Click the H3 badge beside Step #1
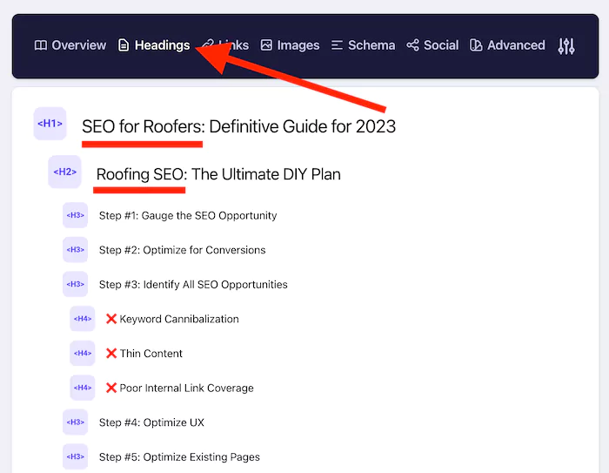Image resolution: width=609 pixels, height=473 pixels. 76,215
